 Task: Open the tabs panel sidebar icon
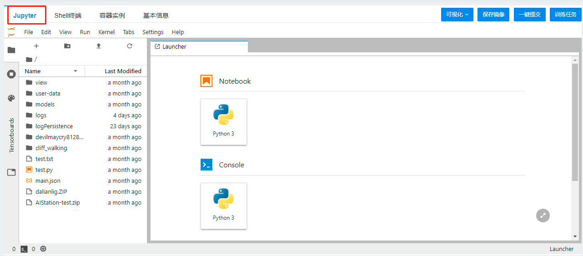pyautogui.click(x=11, y=172)
